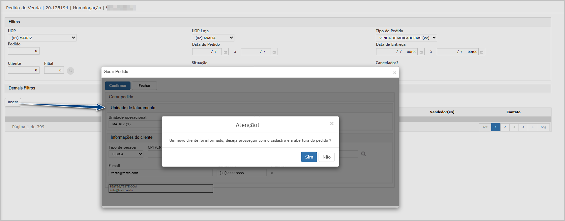
Task: Open the UOP Loja dropdown showing ANALIA
Action: coord(213,38)
